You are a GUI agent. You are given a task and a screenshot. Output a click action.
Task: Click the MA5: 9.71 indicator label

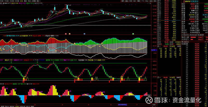point(8,3)
